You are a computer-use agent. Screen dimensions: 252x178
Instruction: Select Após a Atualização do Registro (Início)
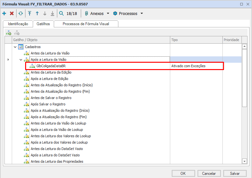(60, 110)
